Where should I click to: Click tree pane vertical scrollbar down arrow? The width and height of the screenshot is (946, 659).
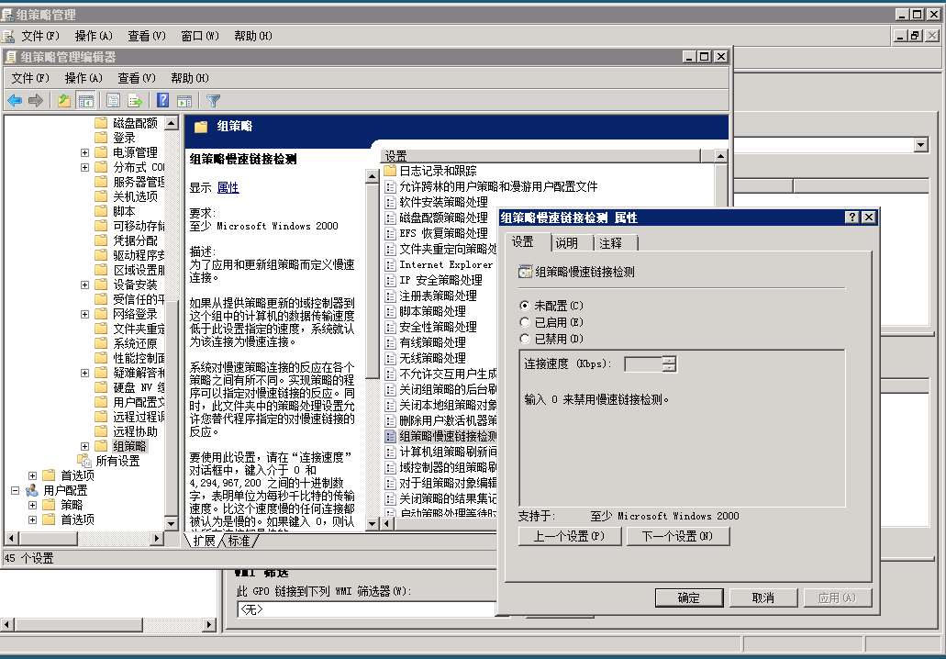(171, 524)
